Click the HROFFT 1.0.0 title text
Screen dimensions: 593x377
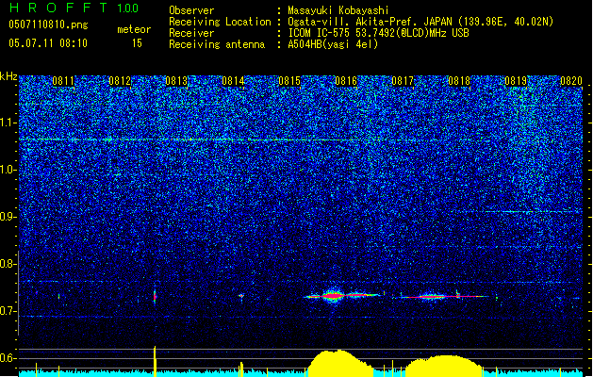tap(74, 8)
